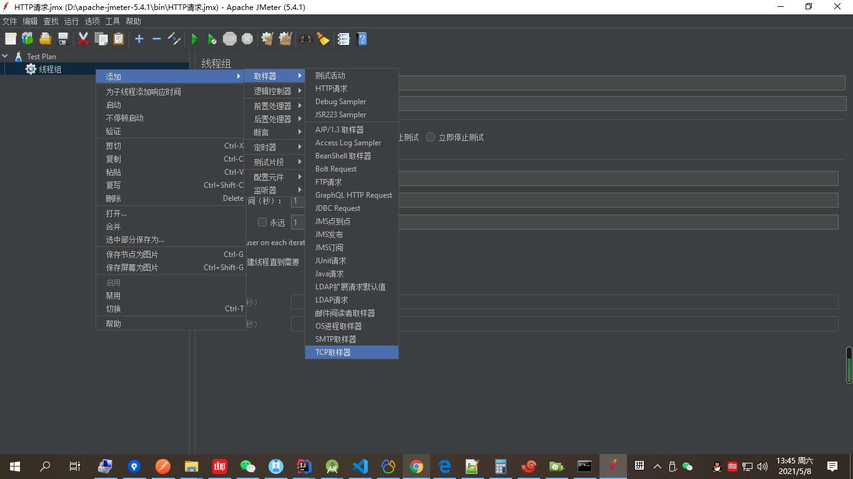Click 验证 in context menu
This screenshot has width=853, height=479.
pos(171,131)
